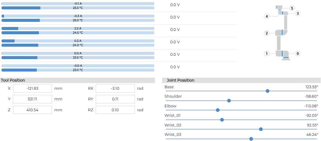Click the Shoulder joint slider handle

(x=229, y=101)
